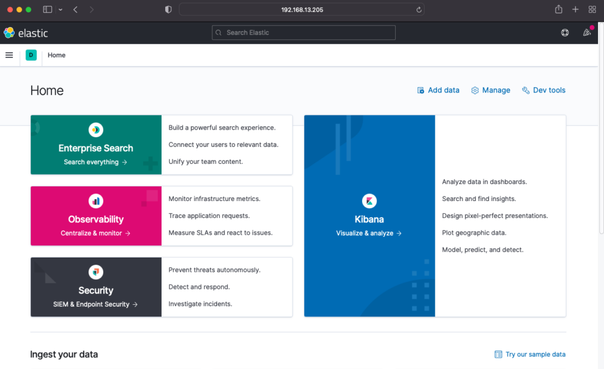The width and height of the screenshot is (604, 369).
Task: Open the D space selector avatar
Action: tap(31, 55)
